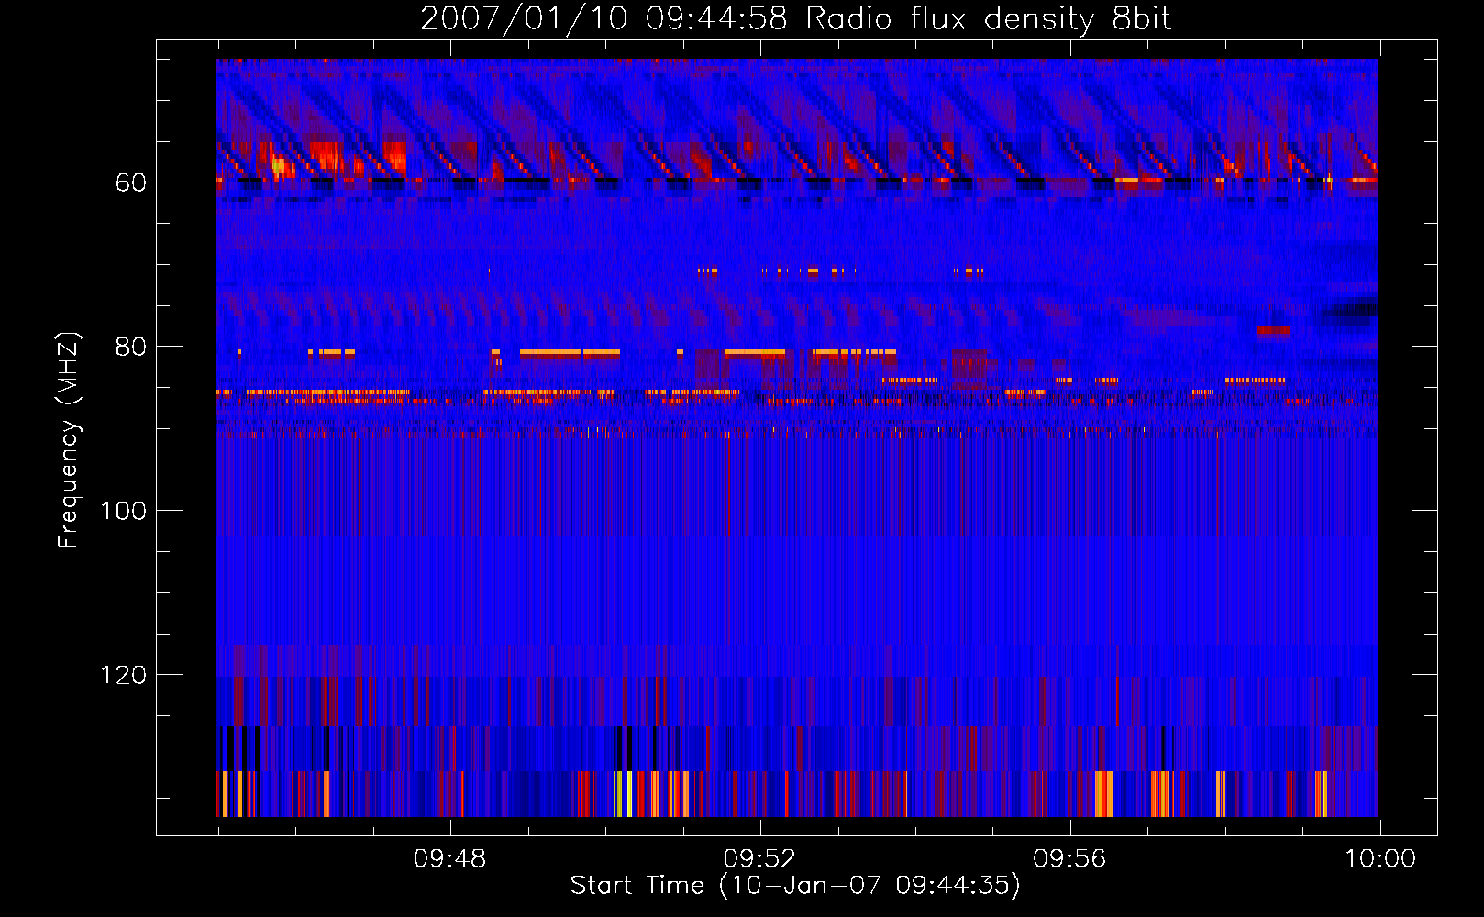Click the 10:00 time tick label
The width and height of the screenshot is (1484, 917).
click(1380, 859)
